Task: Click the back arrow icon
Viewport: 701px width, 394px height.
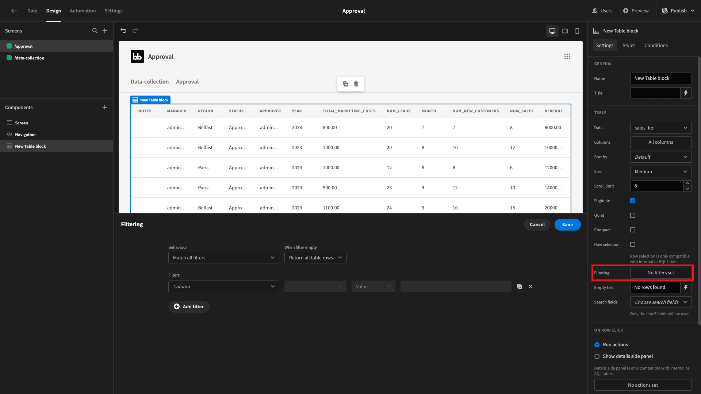Action: tap(14, 11)
